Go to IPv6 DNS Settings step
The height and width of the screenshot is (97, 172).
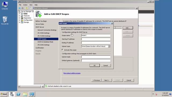click(x=44, y=45)
